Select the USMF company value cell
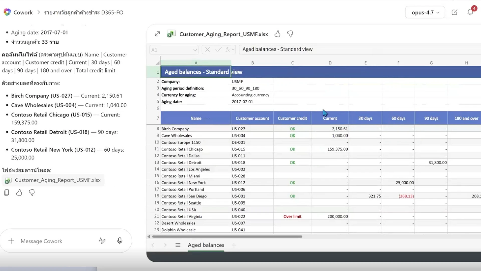The height and width of the screenshot is (271, 481). pyautogui.click(x=252, y=82)
